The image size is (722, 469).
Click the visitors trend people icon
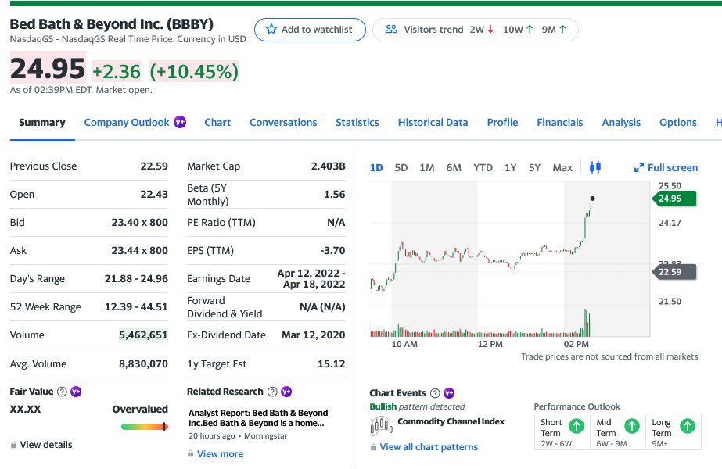pos(391,30)
